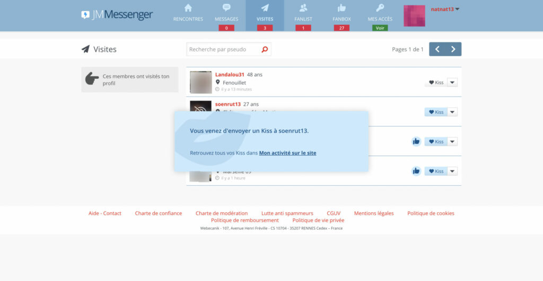
Task: Open Mon activité sur le site link
Action: [288, 153]
